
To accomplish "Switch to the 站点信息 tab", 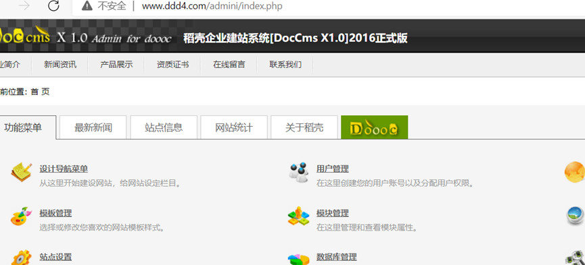I will point(164,127).
